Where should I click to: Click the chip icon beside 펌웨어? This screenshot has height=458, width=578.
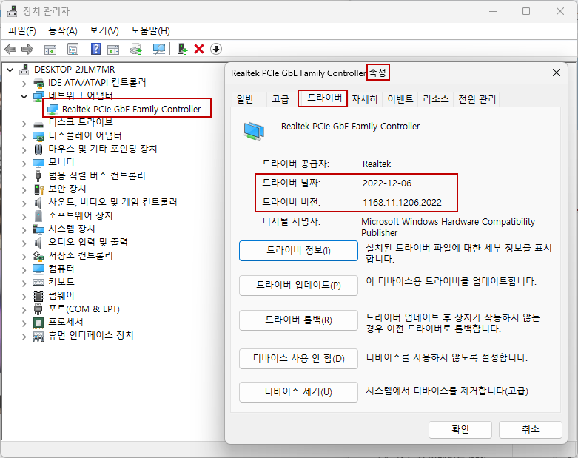[x=38, y=295]
